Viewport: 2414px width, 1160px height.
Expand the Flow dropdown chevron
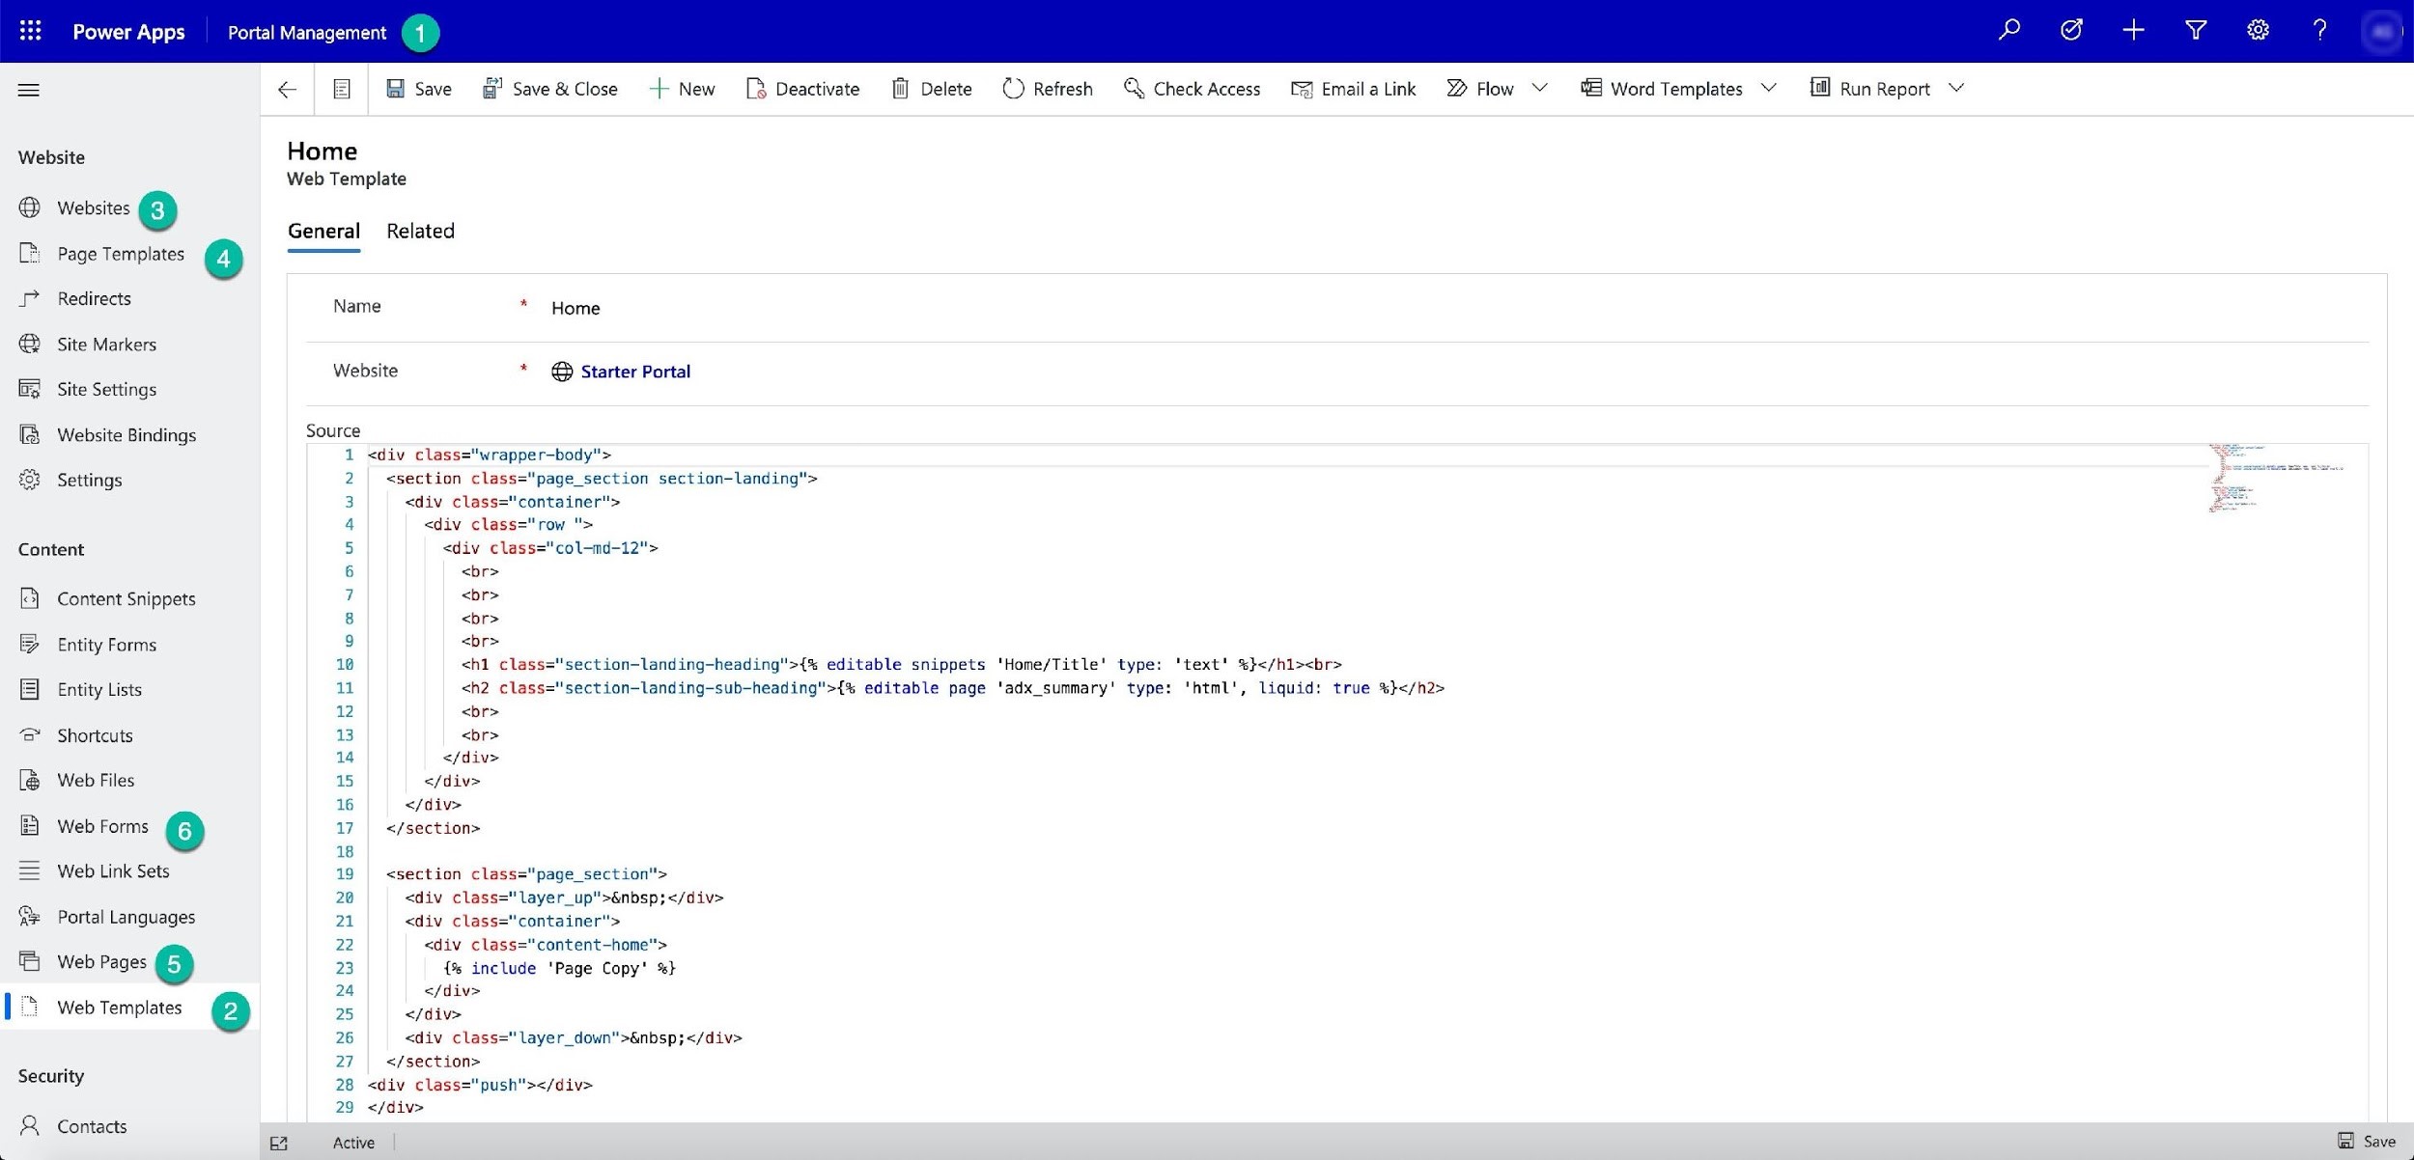coord(1540,88)
